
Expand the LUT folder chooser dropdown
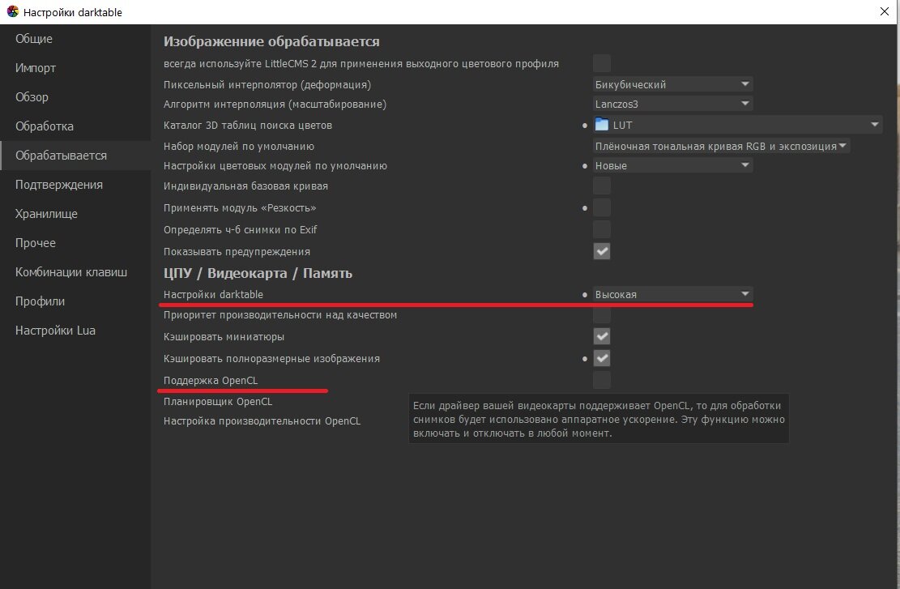(737, 125)
